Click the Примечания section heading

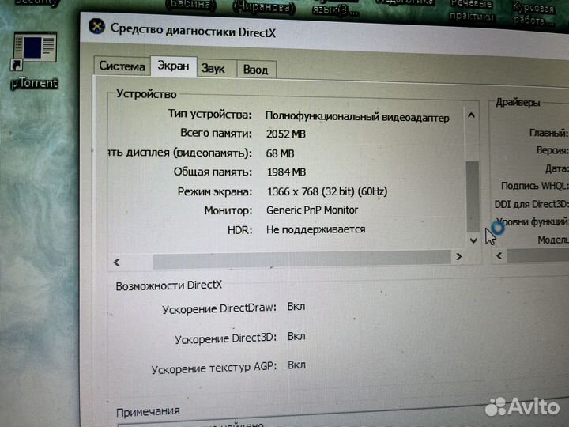pos(148,412)
